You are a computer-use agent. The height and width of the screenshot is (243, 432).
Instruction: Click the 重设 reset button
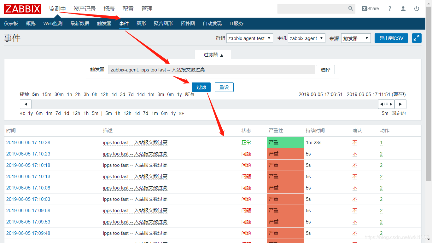224,87
